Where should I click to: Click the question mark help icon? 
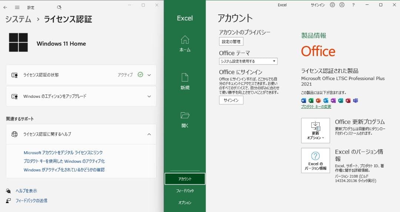click(x=353, y=5)
